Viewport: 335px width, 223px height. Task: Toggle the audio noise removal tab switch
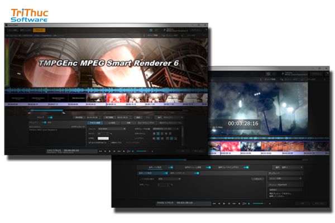(170, 167)
